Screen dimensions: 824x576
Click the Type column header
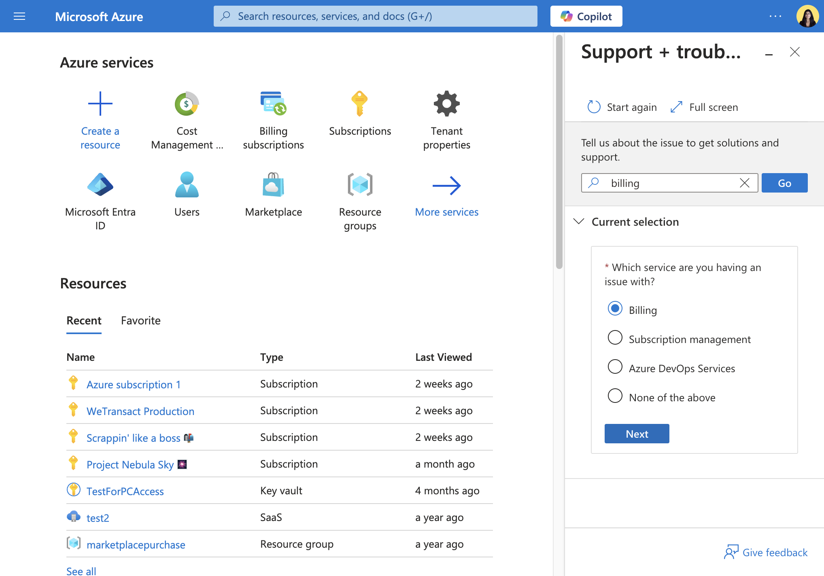pos(272,357)
